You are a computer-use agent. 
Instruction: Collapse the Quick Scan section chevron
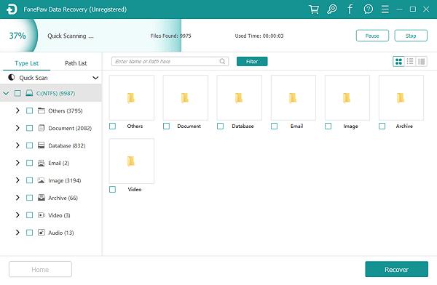pyautogui.click(x=95, y=78)
